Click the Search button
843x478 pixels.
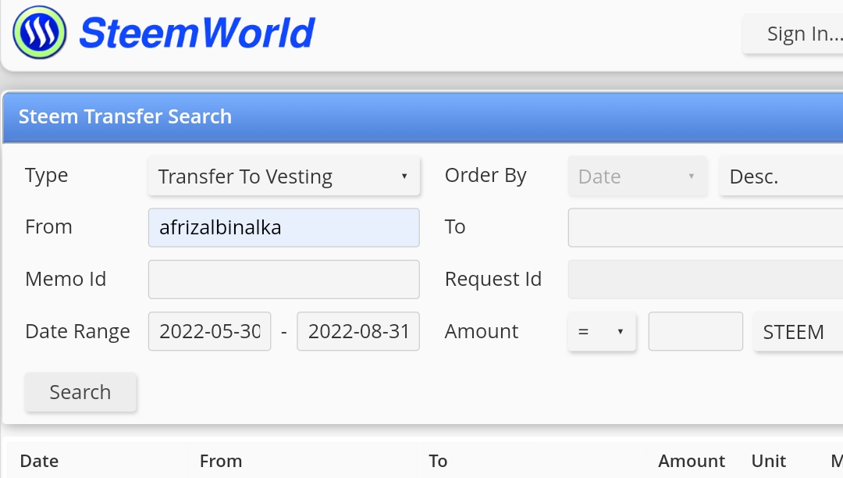[x=80, y=392]
